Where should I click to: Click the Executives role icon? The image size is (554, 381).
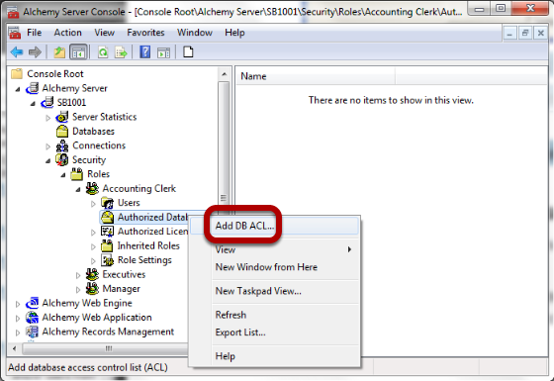92,274
